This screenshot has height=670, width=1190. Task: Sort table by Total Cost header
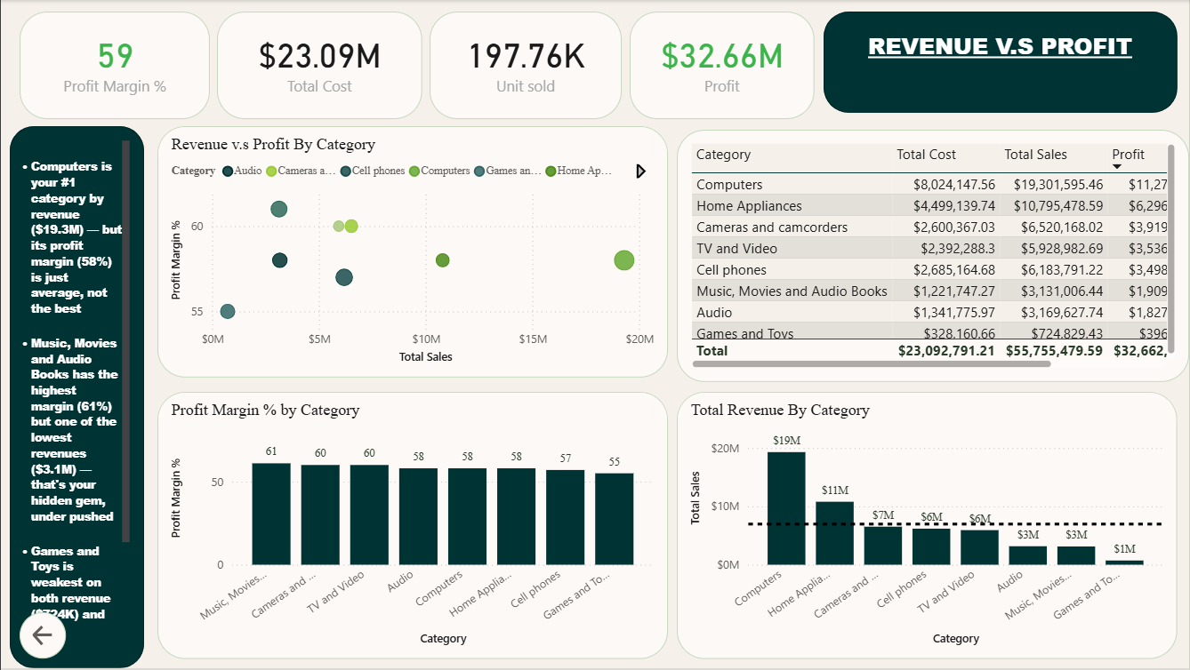point(926,155)
